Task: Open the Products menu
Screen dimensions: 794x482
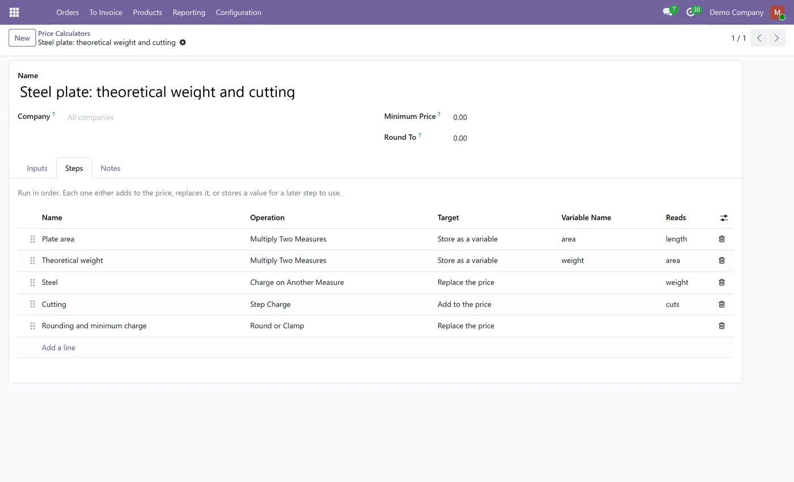Action: (147, 12)
